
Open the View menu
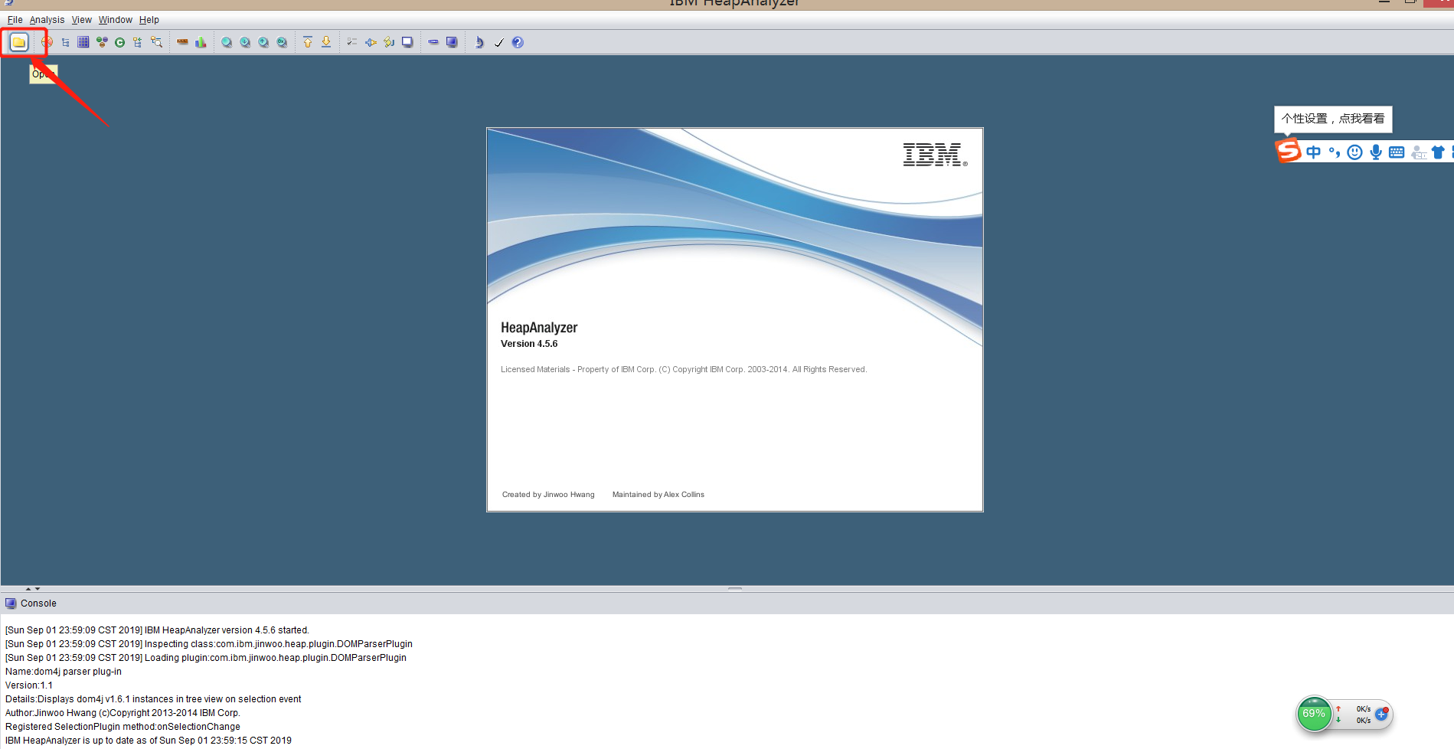point(82,20)
